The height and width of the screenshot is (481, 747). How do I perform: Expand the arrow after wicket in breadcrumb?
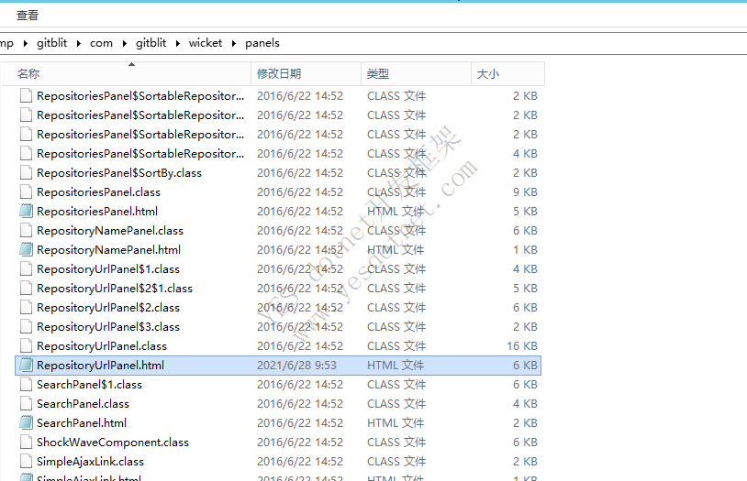click(x=234, y=44)
